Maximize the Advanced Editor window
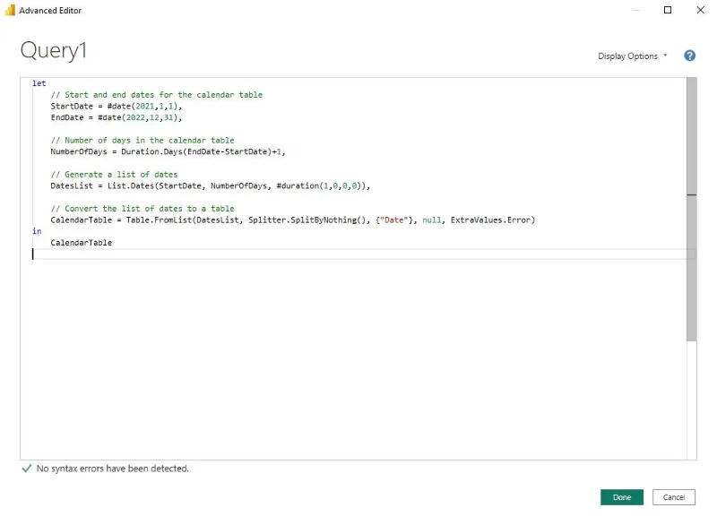Image resolution: width=717 pixels, height=525 pixels. pos(668,10)
